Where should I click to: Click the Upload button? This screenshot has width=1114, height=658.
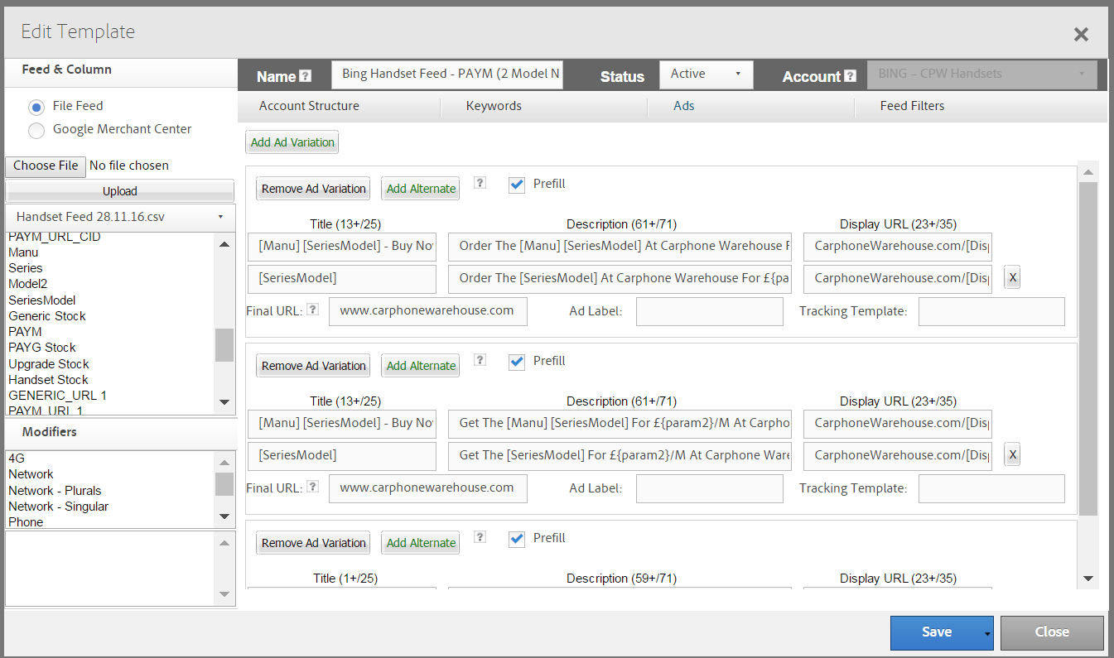pos(120,191)
